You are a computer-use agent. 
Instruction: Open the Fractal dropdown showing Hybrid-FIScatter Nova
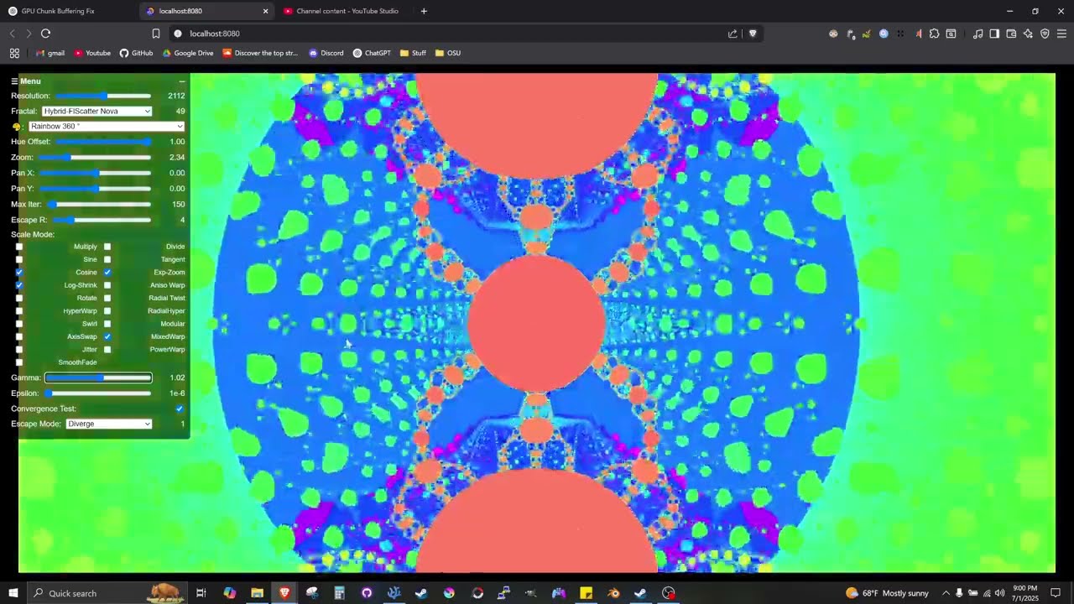95,111
